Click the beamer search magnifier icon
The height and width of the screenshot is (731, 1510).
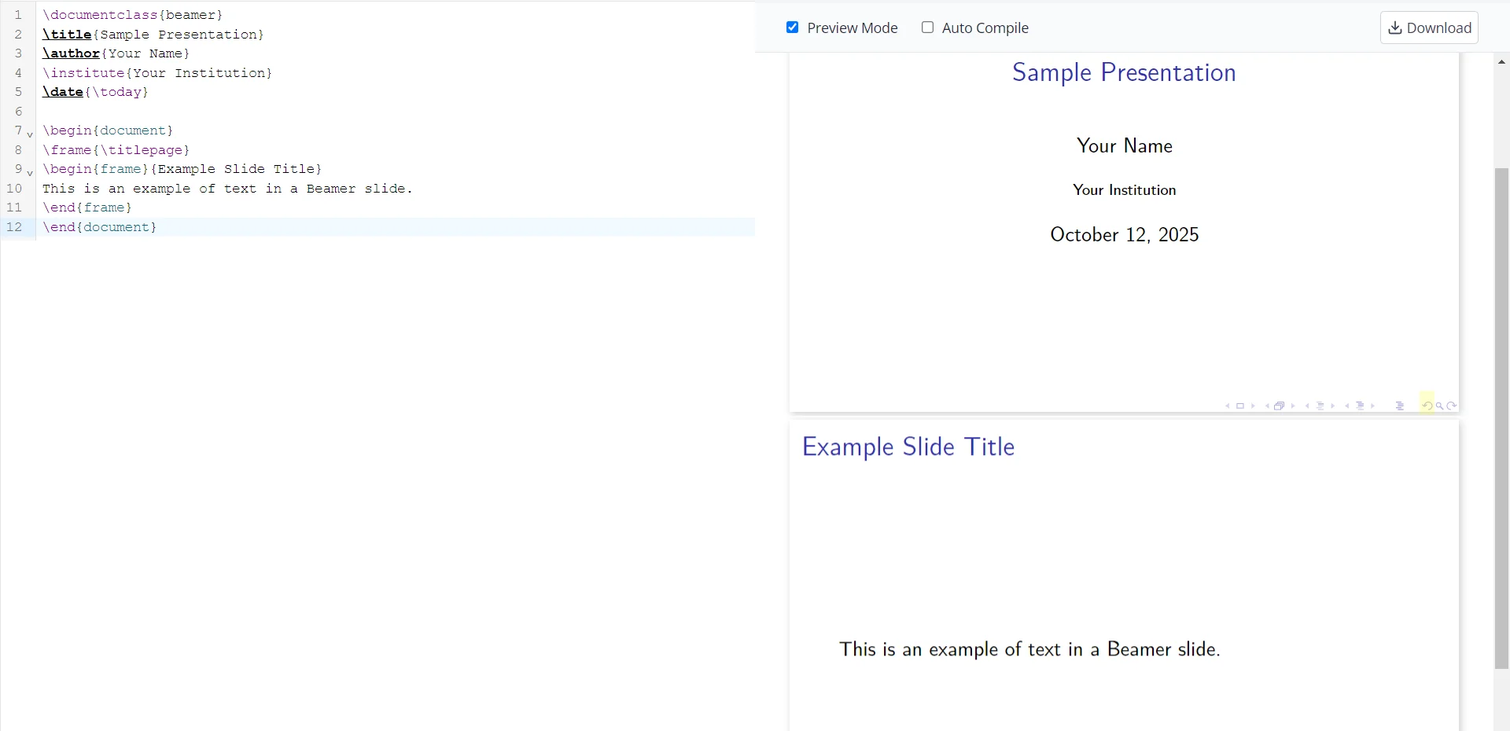point(1440,406)
